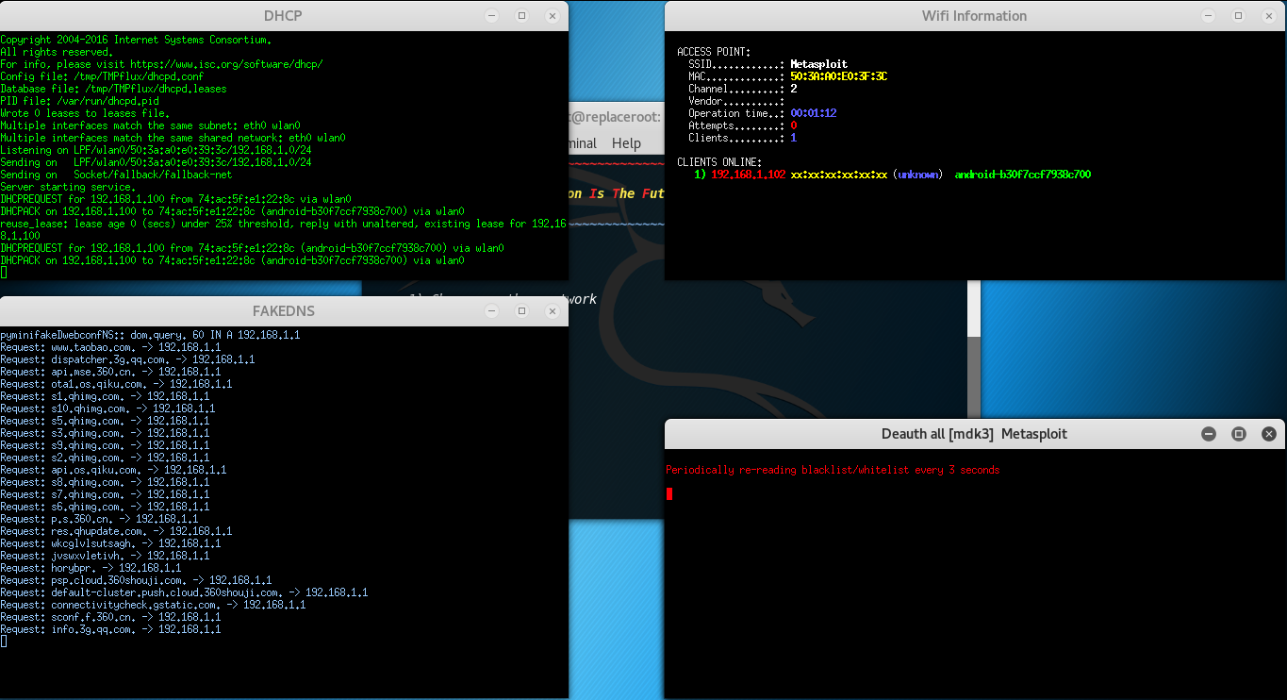This screenshot has width=1287, height=700.
Task: Maximize the DHCP window
Action: pos(521,16)
